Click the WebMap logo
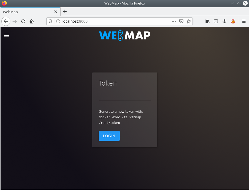 pos(125,35)
